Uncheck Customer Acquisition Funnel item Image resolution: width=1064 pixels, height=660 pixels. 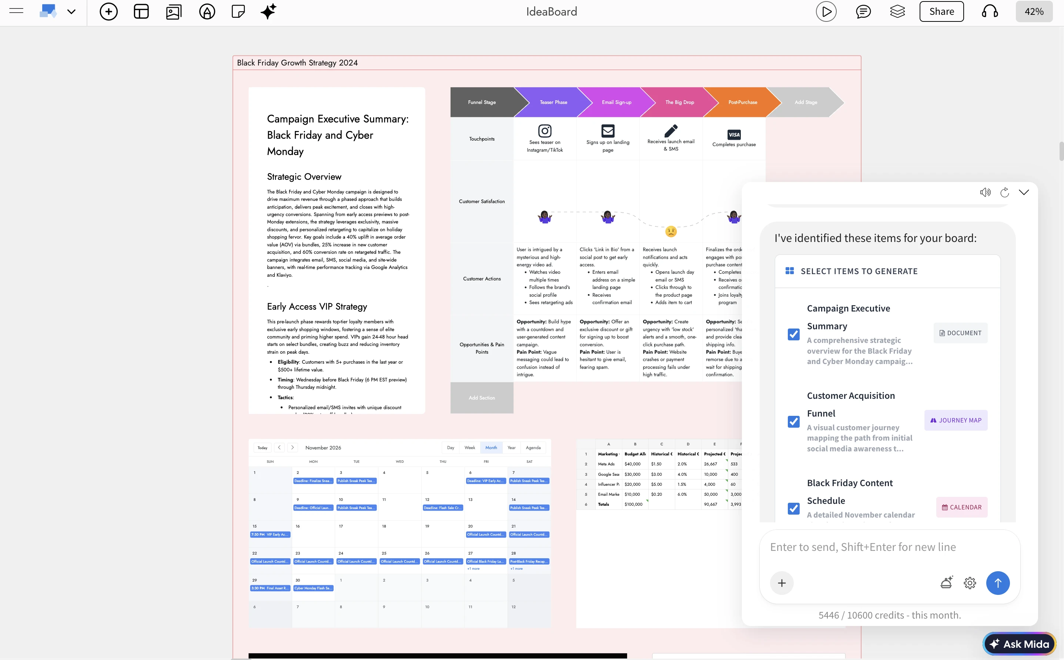pyautogui.click(x=794, y=422)
